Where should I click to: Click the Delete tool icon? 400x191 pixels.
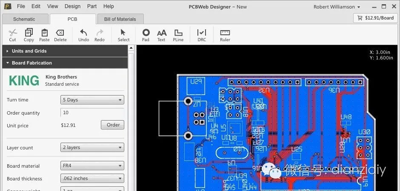pyautogui.click(x=60, y=33)
